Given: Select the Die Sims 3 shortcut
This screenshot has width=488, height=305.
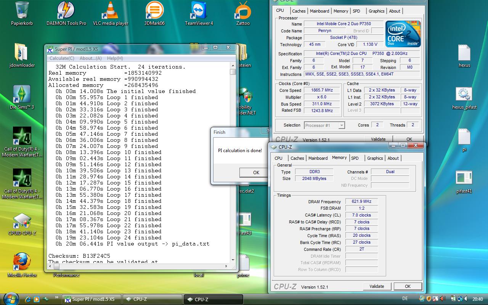Looking at the screenshot, I should point(22,98).
